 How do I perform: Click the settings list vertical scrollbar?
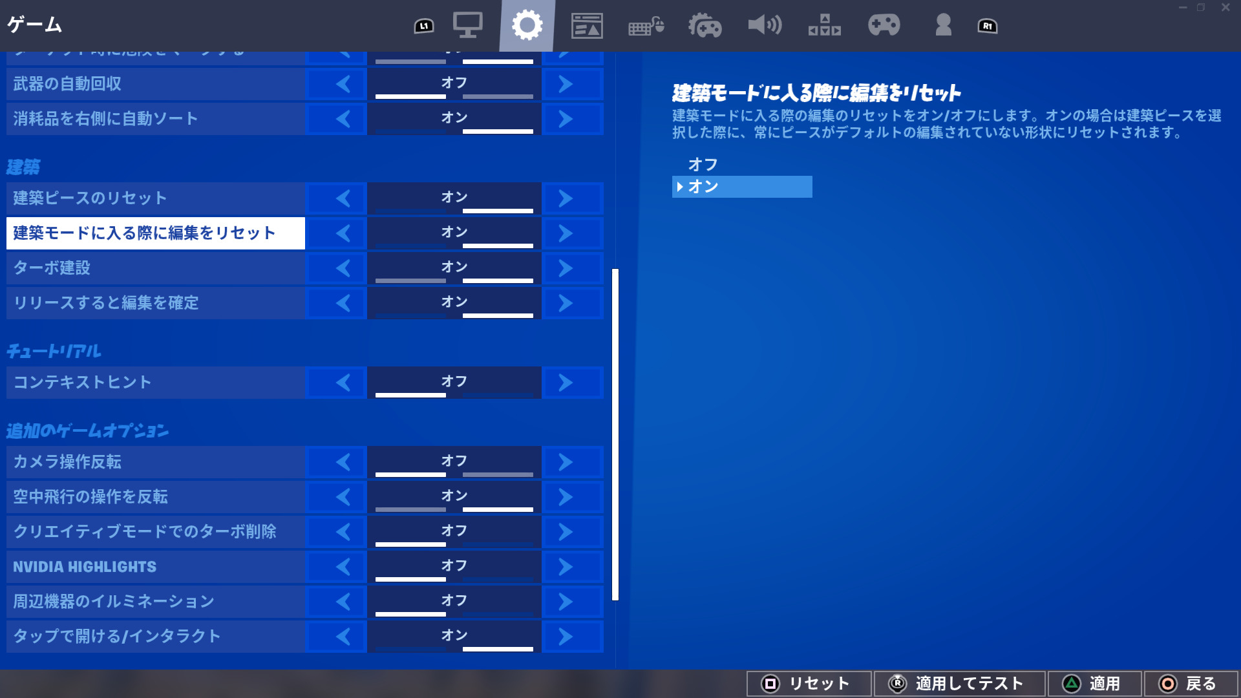click(615, 434)
